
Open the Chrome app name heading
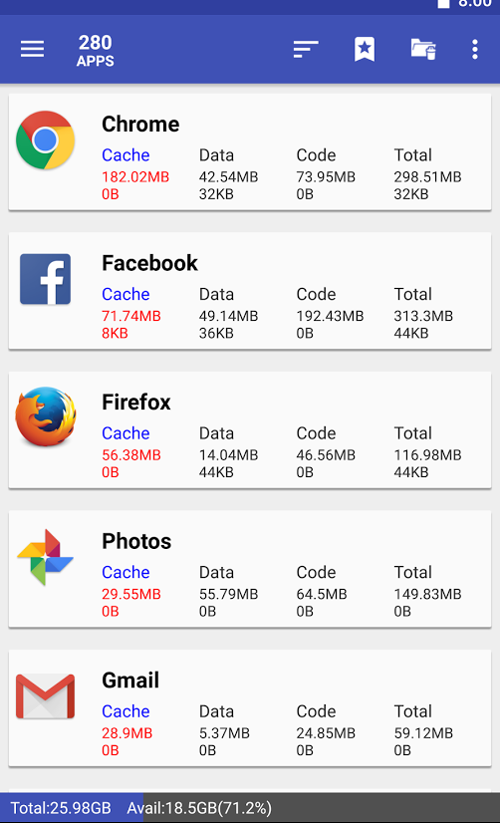tap(140, 125)
